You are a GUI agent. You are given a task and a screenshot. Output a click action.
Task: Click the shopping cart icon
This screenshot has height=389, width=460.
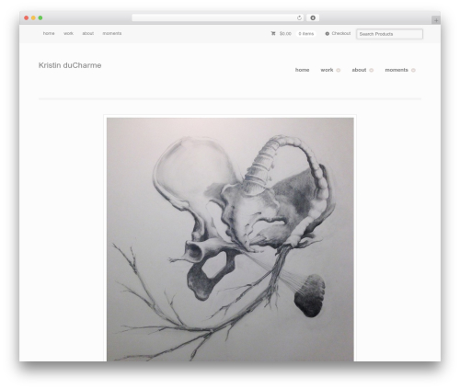(x=273, y=33)
